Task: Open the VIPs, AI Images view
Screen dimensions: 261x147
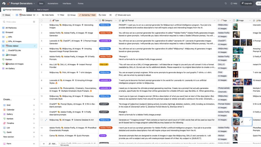Action: pos(19,41)
